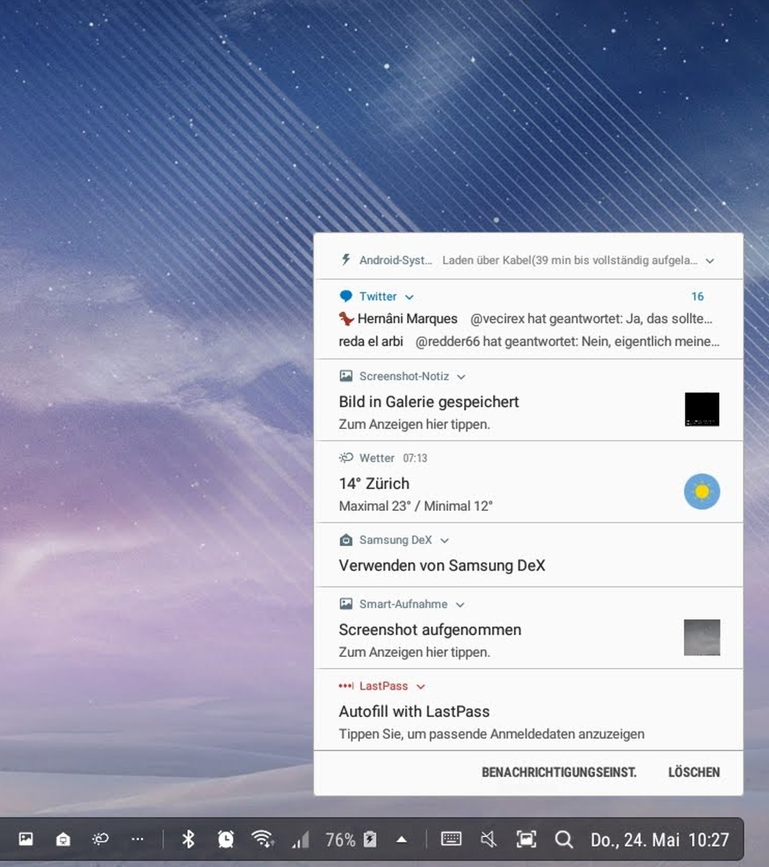This screenshot has height=867, width=769.
Task: Open the alarm clock status icon
Action: click(226, 839)
